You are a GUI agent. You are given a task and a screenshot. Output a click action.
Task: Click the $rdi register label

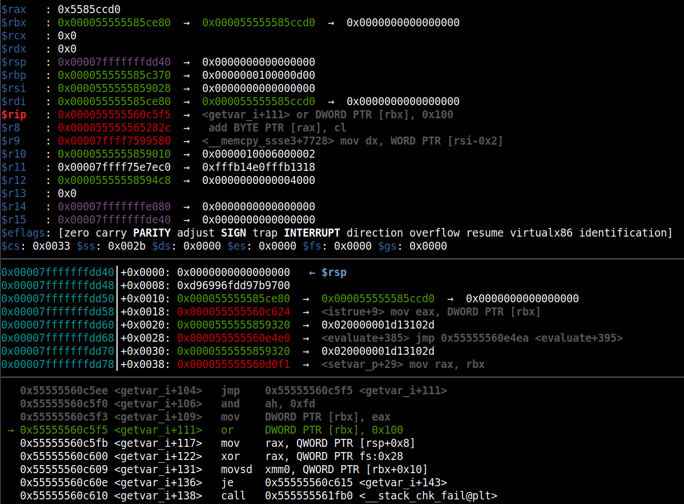click(x=14, y=101)
